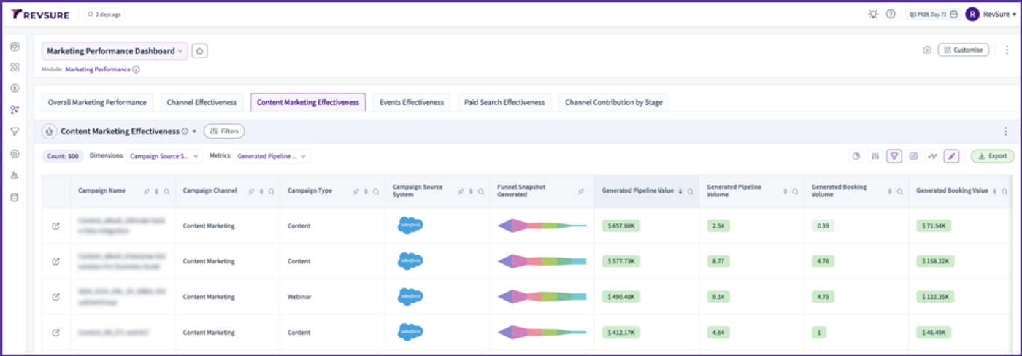Open the purple marketing attribution sidebar icon

[x=15, y=110]
